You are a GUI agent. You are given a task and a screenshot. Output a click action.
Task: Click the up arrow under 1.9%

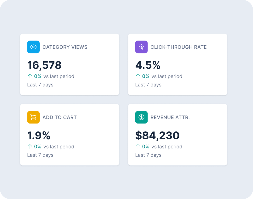tap(30, 146)
